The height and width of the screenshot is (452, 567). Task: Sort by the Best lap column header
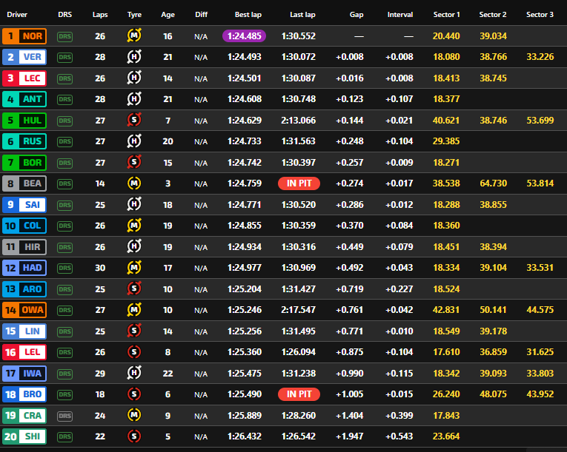point(247,15)
